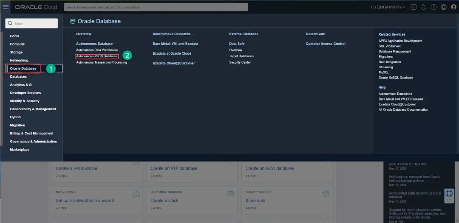This screenshot has height=223, width=459.
Task: Select Developer Services in the menu
Action: click(x=25, y=93)
